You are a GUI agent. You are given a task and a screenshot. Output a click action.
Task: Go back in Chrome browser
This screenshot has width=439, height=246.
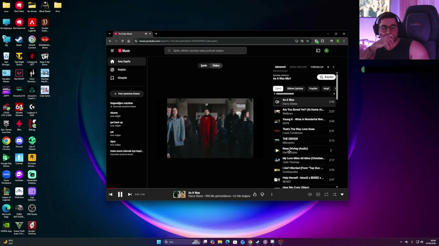pos(110,41)
